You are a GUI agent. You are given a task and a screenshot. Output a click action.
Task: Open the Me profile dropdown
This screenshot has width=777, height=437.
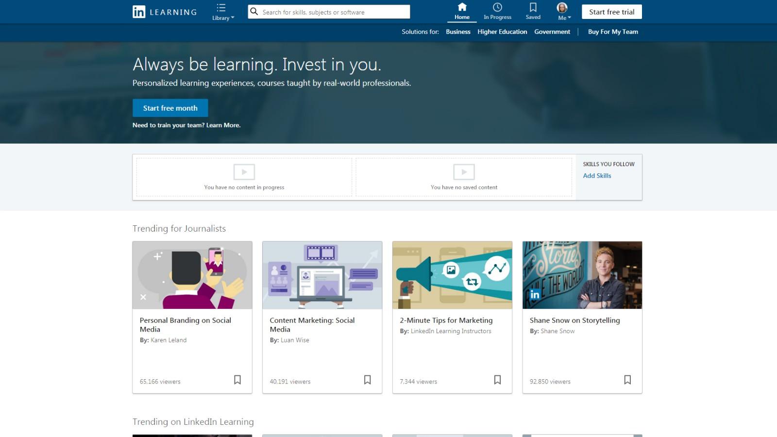pyautogui.click(x=563, y=12)
